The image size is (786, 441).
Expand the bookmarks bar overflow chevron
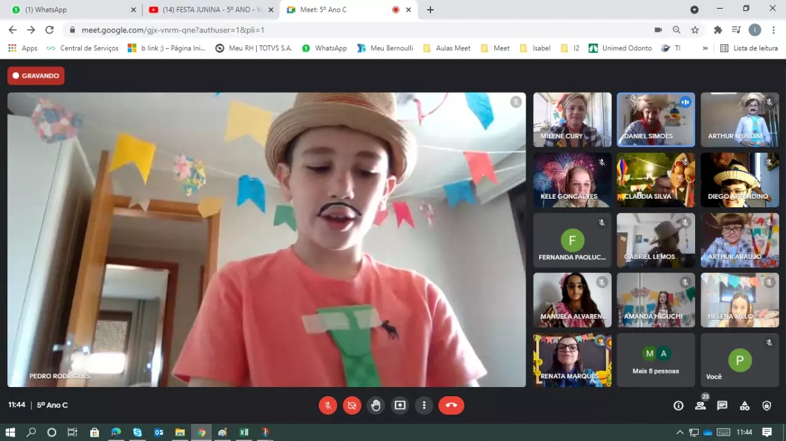tap(705, 48)
